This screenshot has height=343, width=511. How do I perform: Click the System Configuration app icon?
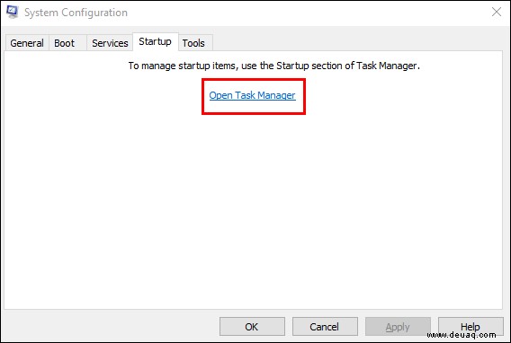coord(13,12)
